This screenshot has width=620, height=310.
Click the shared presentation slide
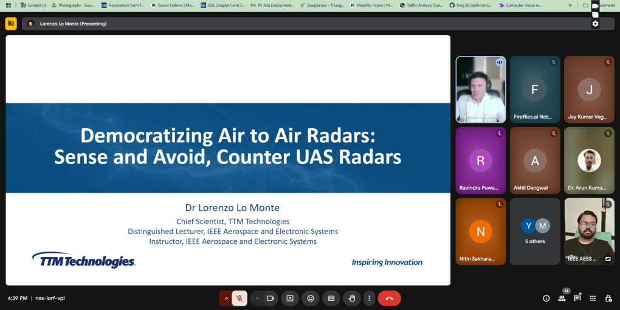228,160
